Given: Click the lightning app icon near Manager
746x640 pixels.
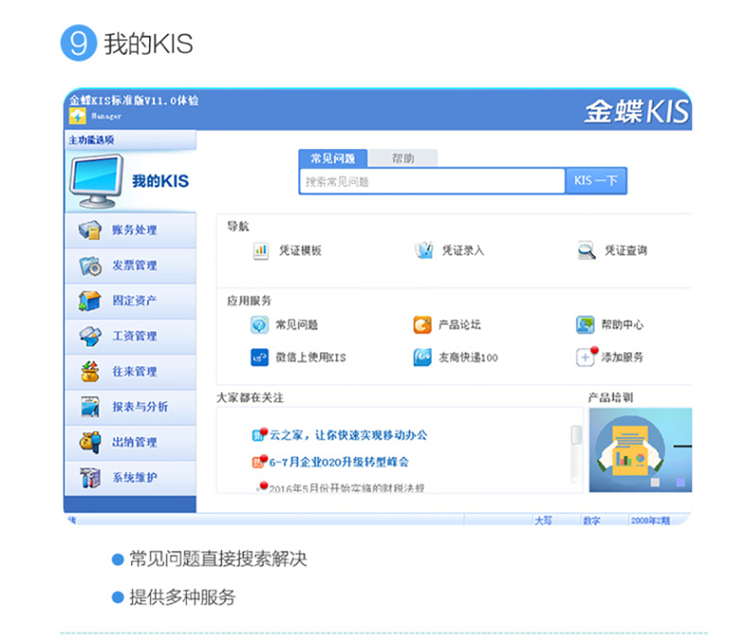Looking at the screenshot, I should (77, 116).
